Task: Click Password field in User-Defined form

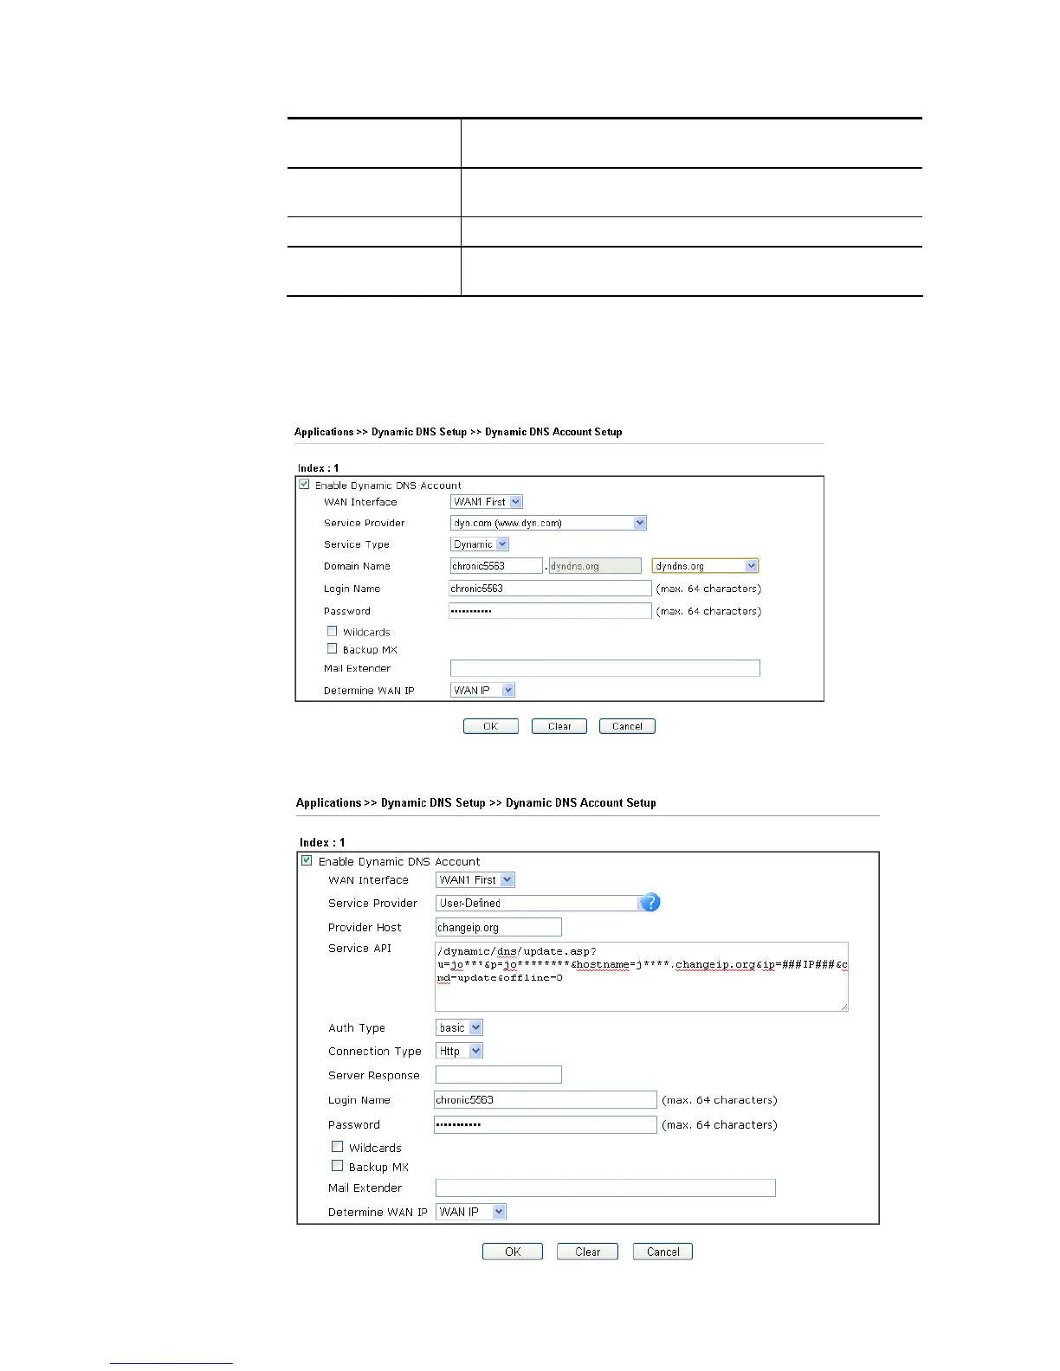Action: pyautogui.click(x=545, y=1124)
